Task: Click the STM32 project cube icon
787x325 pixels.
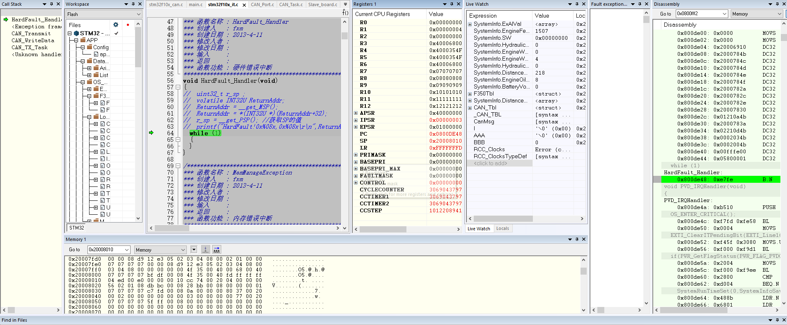Action: (76, 33)
